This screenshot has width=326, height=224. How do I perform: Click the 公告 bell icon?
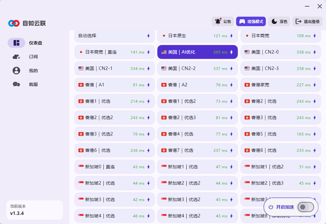[218, 21]
